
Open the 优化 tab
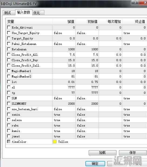click(x=38, y=13)
